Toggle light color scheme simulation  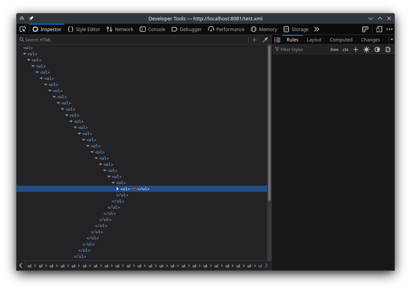tap(366, 49)
